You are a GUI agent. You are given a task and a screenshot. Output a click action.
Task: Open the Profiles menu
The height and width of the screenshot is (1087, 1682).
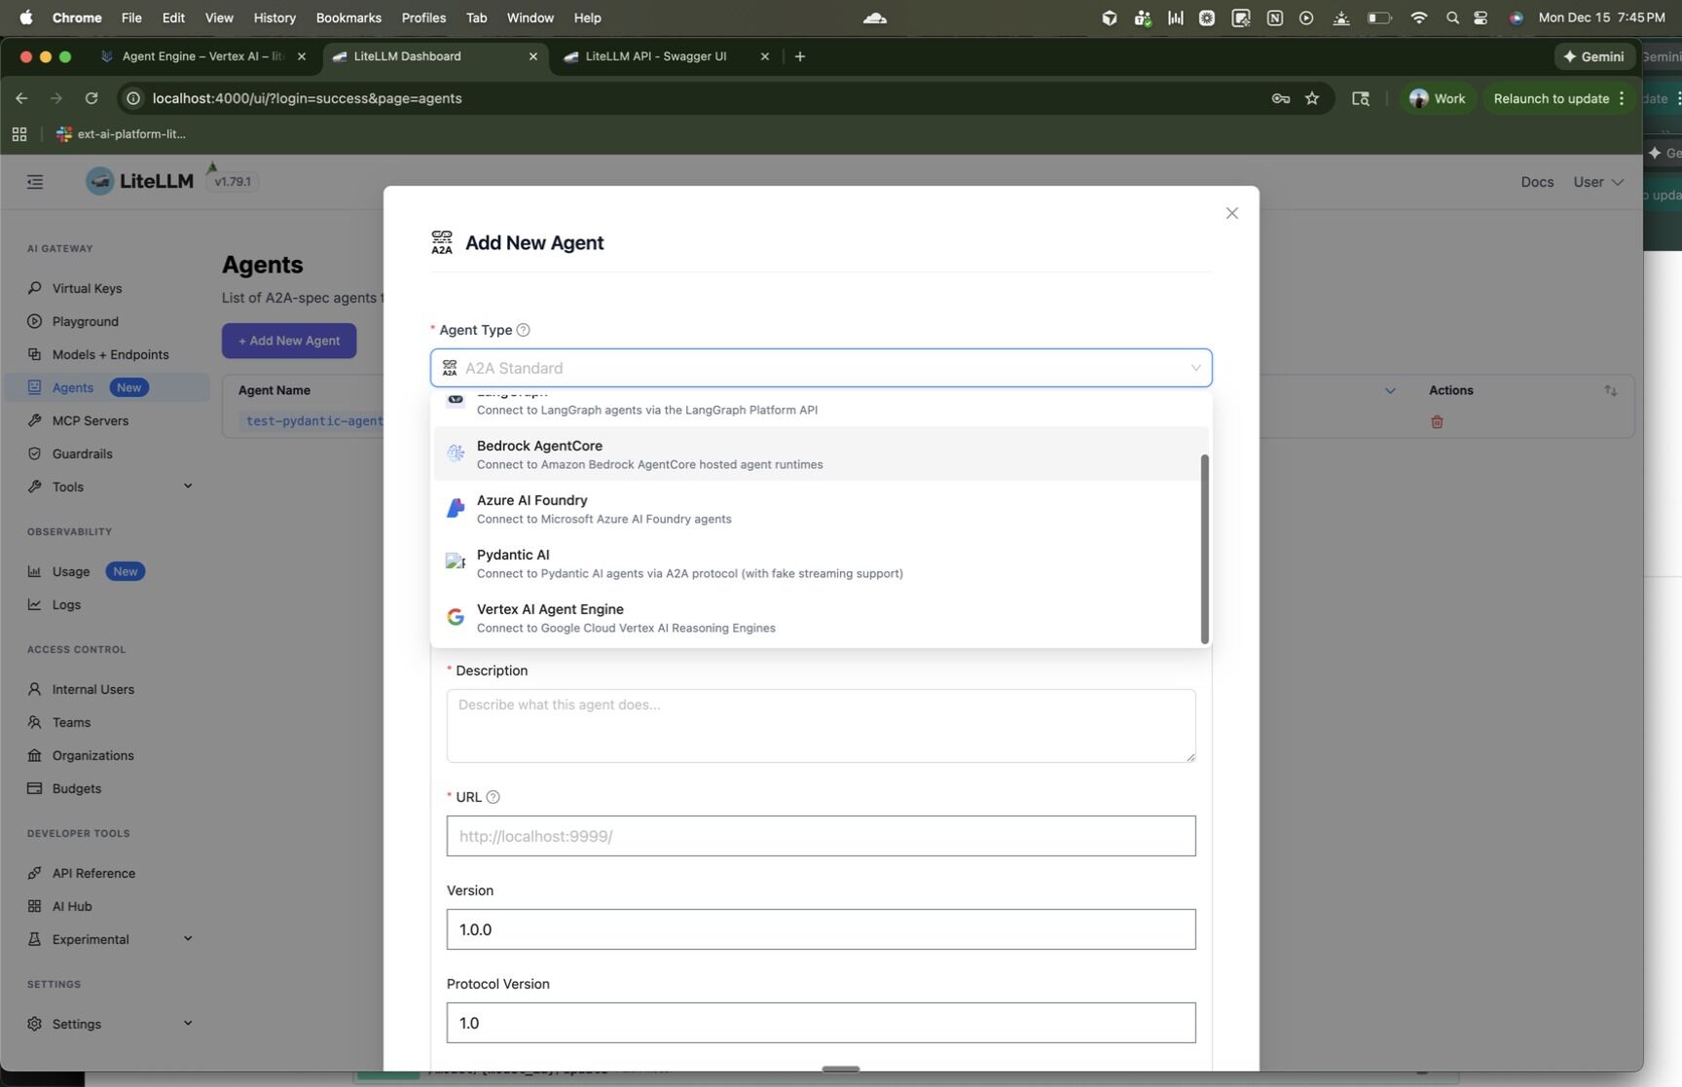pyautogui.click(x=423, y=18)
